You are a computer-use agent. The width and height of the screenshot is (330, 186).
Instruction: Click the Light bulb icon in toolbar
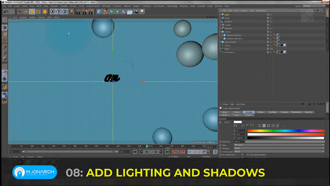pyautogui.click(x=142, y=12)
